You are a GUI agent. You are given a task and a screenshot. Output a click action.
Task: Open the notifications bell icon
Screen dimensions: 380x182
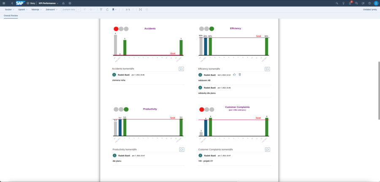[350, 3]
